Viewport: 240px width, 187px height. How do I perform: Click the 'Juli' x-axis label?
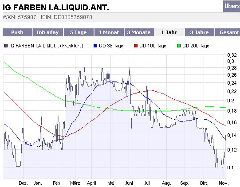pos(147,183)
